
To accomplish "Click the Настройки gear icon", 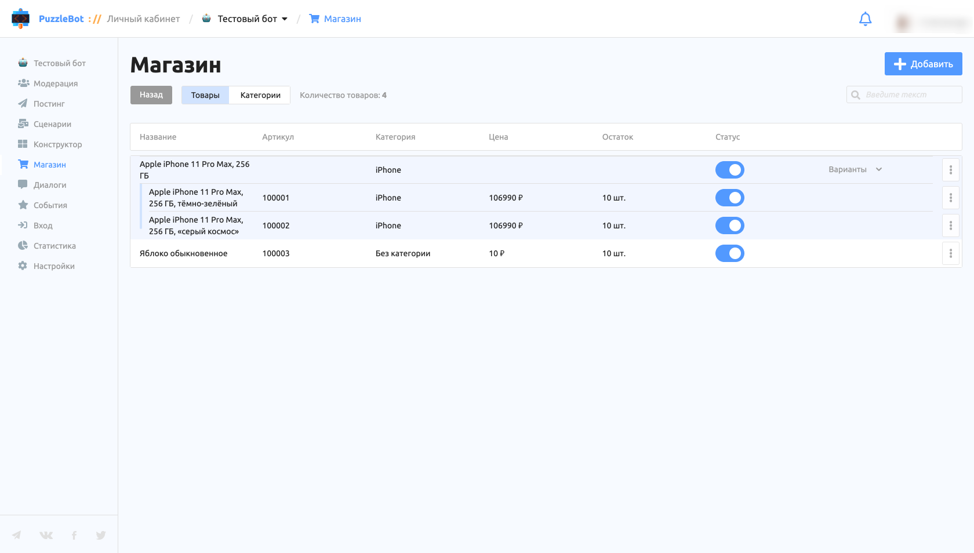I will pos(23,265).
